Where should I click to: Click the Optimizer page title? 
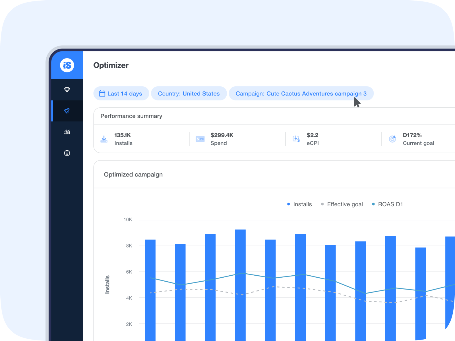pos(111,65)
